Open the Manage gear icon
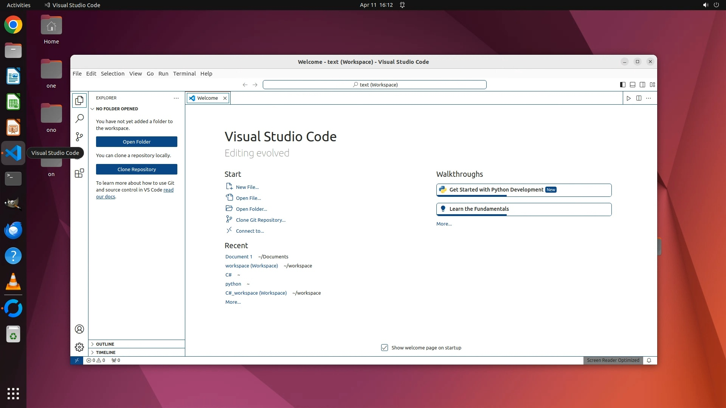 tap(79, 347)
